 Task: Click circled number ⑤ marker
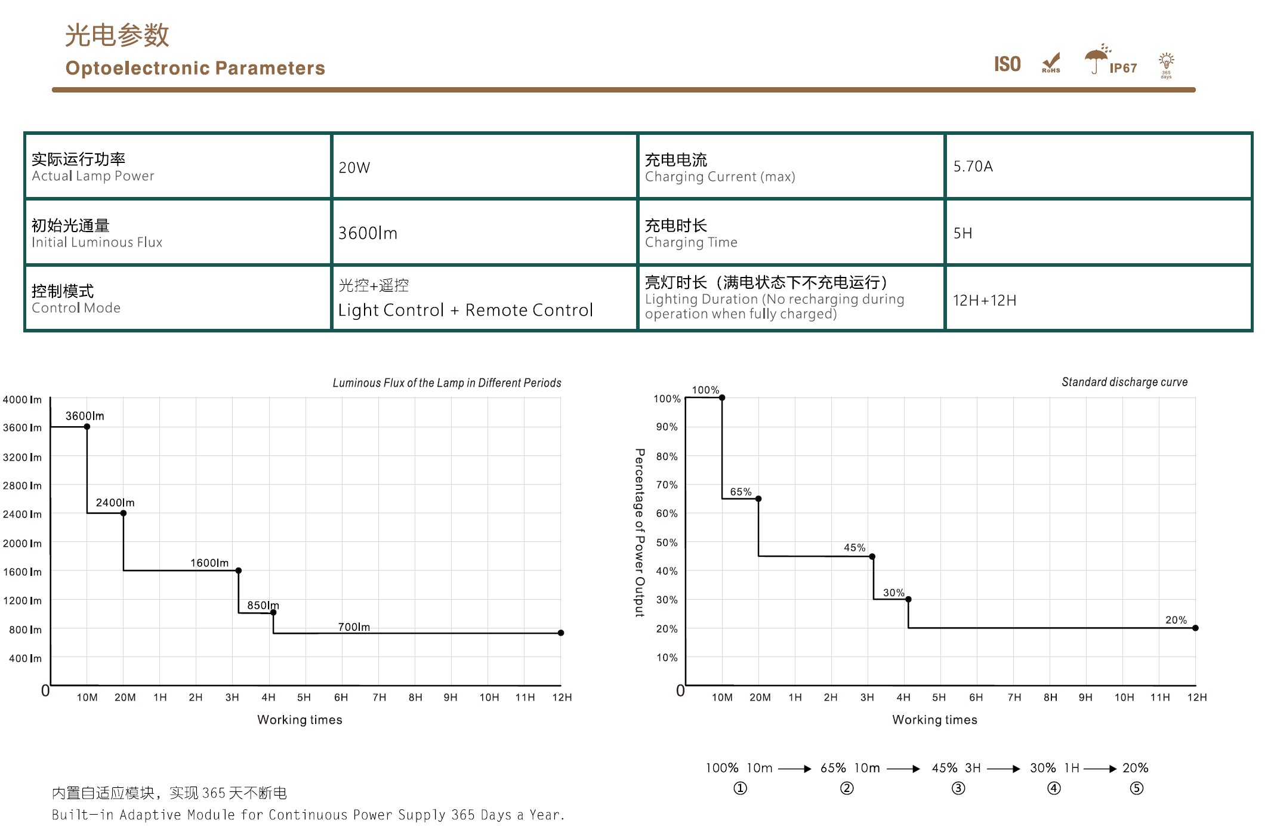coord(1137,788)
